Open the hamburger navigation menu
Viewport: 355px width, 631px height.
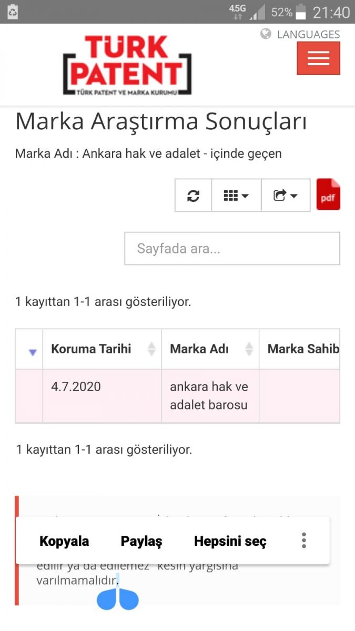tap(318, 58)
